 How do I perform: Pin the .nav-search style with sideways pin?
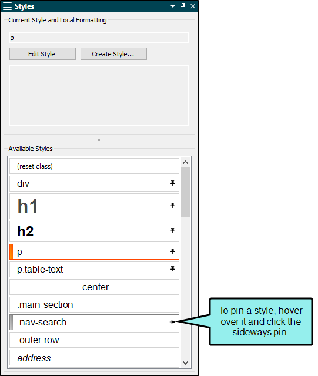173,322
